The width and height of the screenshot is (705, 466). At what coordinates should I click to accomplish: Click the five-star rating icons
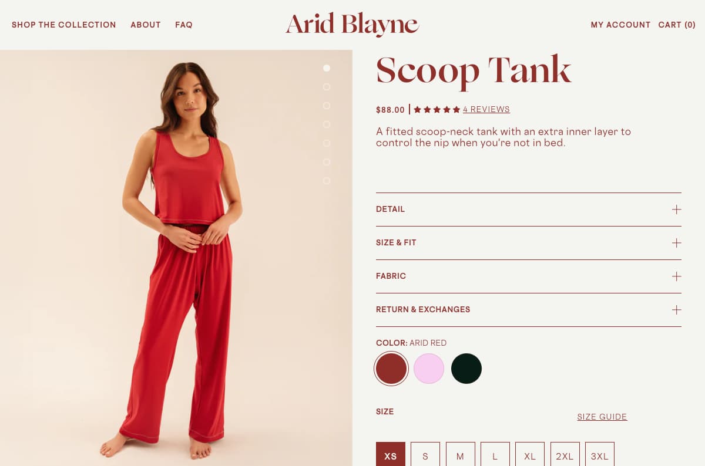coord(437,110)
